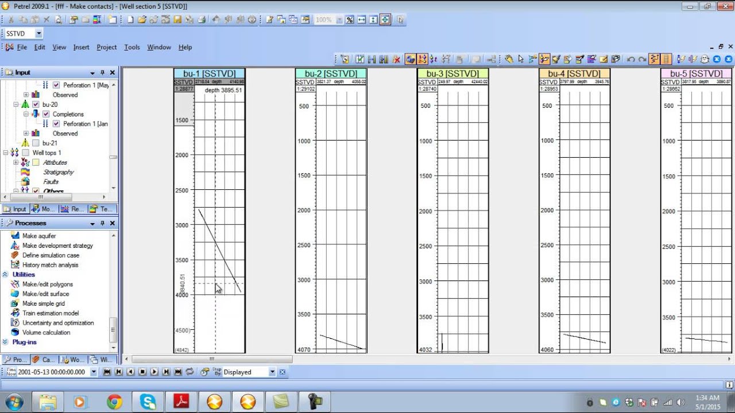Screen dimensions: 735x413
Task: Open the Window menu
Action: [x=159, y=47]
